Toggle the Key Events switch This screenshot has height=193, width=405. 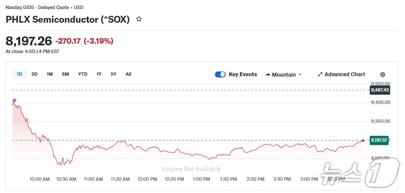220,74
